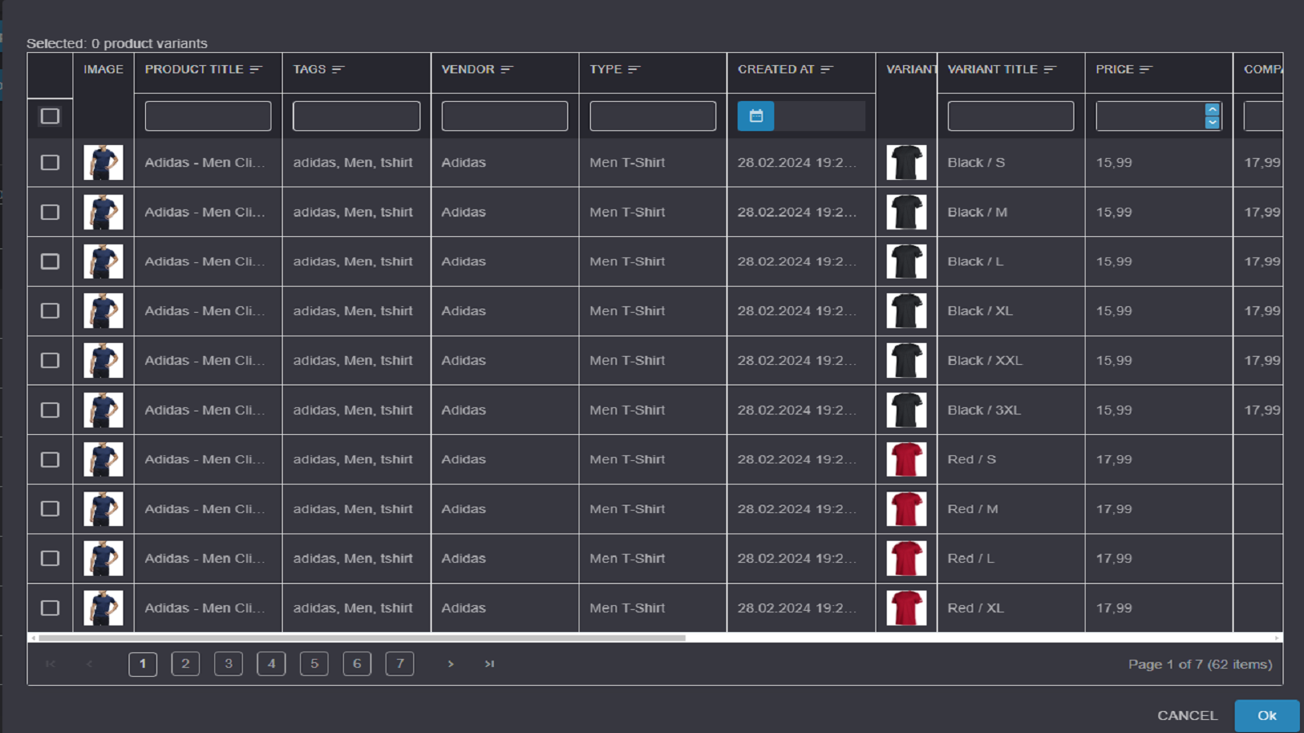Click the Price column filter icon
This screenshot has height=733, width=1304.
pyautogui.click(x=1146, y=69)
